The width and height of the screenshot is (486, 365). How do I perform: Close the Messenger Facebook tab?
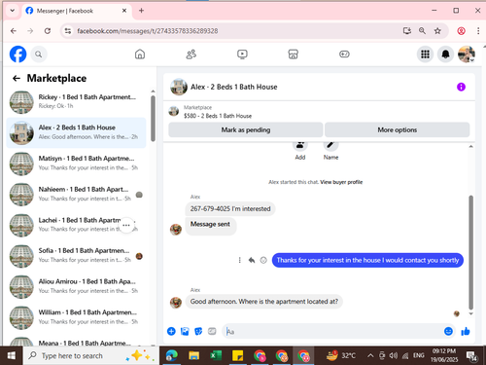(124, 11)
